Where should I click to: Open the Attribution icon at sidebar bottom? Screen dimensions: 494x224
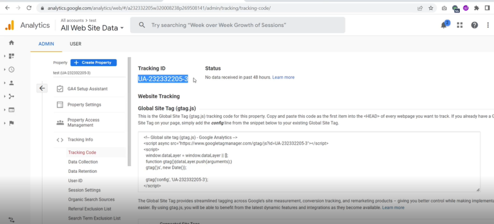click(12, 220)
